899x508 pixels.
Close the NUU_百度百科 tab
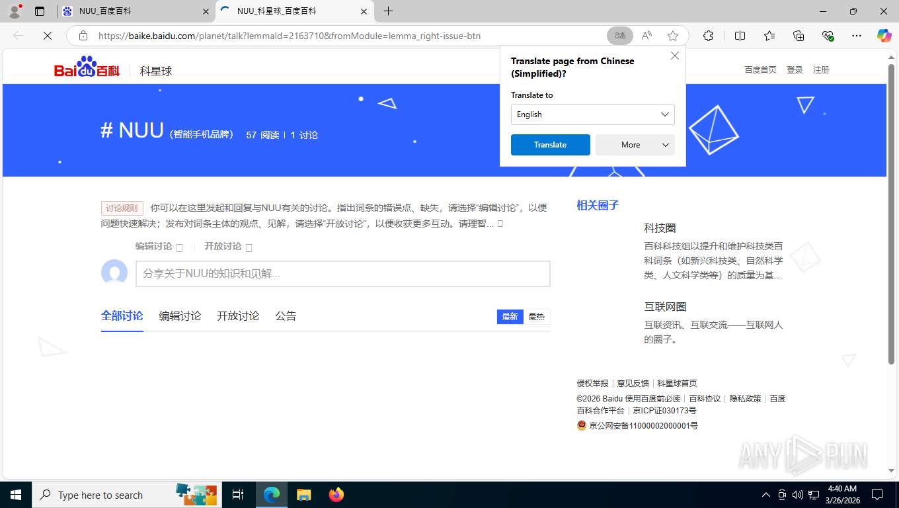pyautogui.click(x=206, y=11)
